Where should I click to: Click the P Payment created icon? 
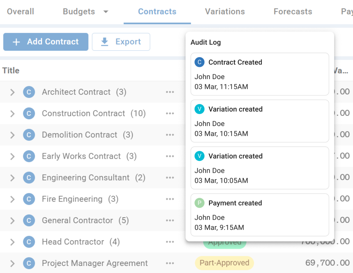(199, 203)
